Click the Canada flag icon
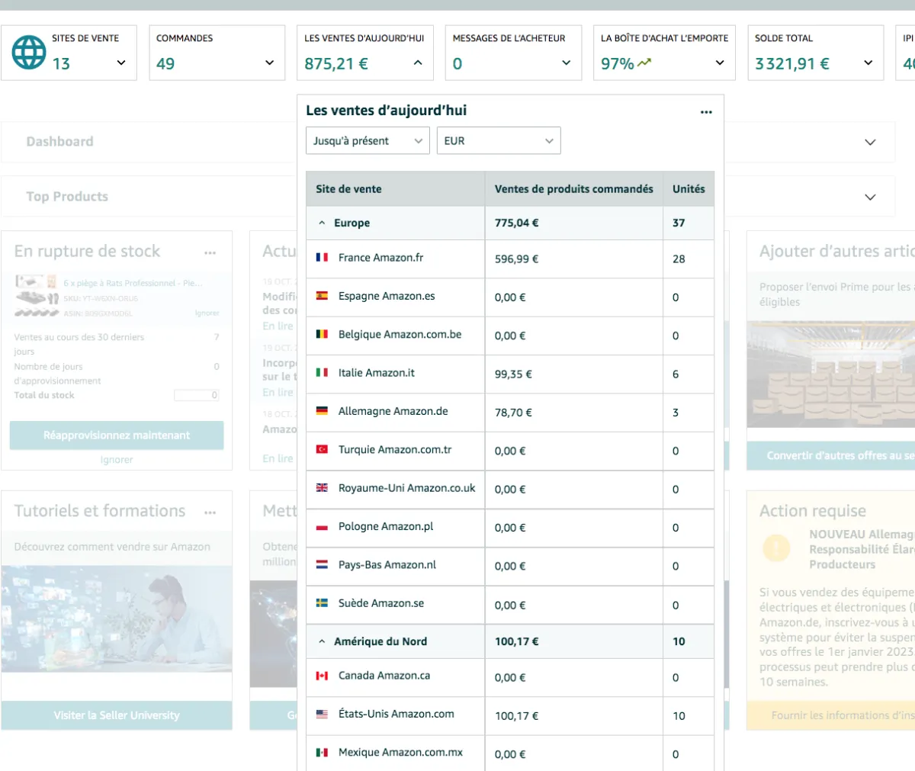Viewport: 915px width, 771px height. click(322, 676)
